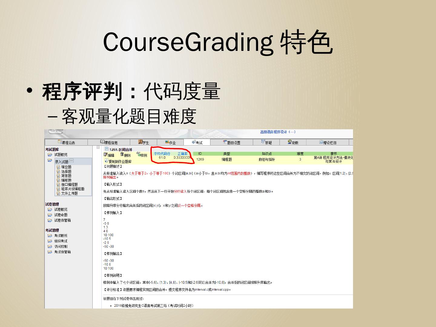
Task: Open 考试保管箱 in sidebar
Action: tap(62, 252)
